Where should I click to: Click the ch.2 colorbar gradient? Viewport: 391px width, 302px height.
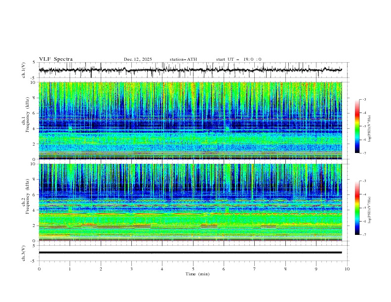point(357,208)
